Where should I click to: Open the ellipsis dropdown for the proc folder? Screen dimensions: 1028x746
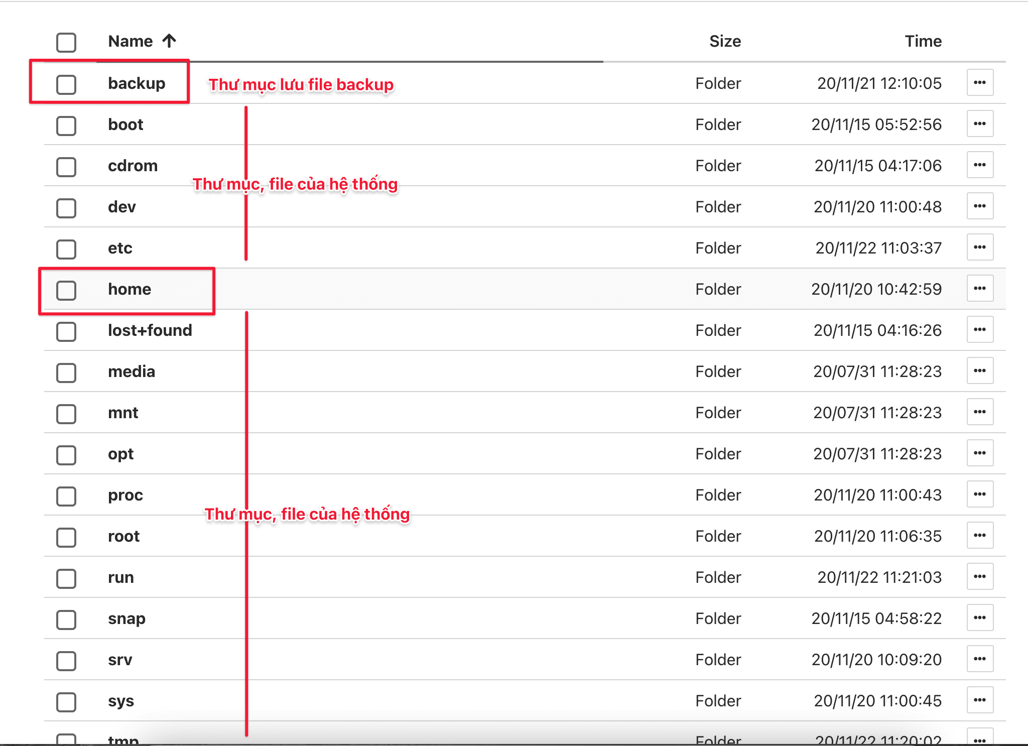pos(980,494)
